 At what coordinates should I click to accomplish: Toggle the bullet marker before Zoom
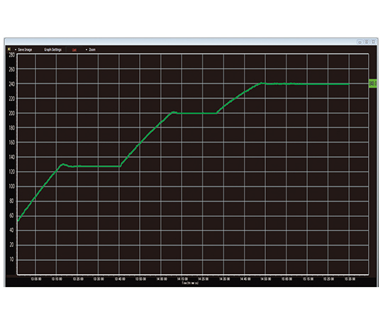(87, 50)
